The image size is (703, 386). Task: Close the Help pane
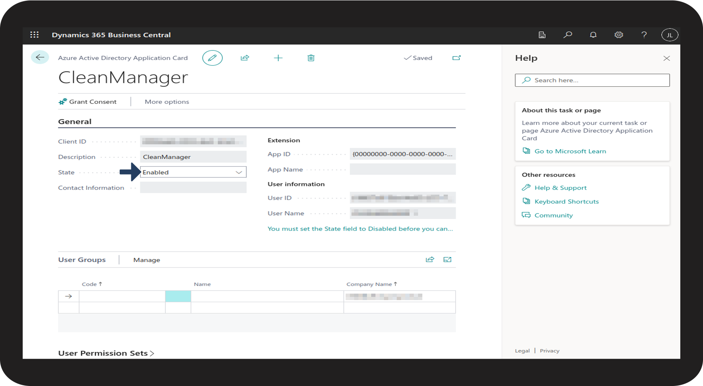pyautogui.click(x=667, y=58)
